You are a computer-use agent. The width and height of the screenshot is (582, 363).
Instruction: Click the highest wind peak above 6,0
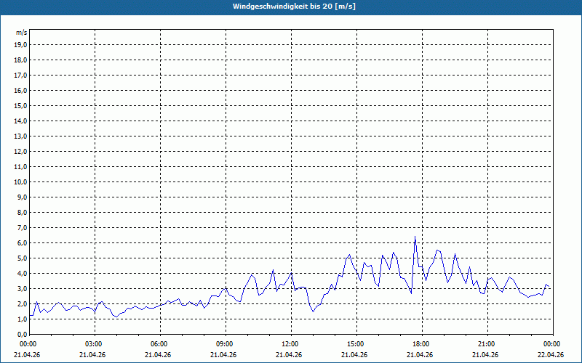coord(415,237)
